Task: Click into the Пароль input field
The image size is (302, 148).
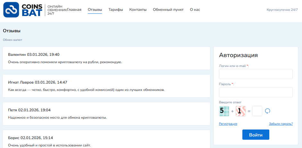Action: (x=256, y=92)
